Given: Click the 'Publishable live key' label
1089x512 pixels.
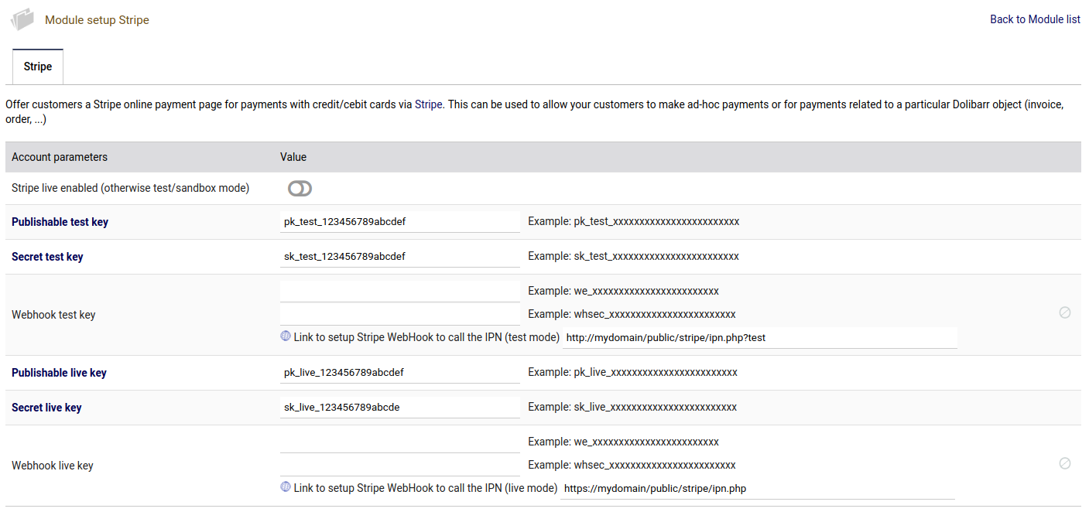Looking at the screenshot, I should pos(59,373).
